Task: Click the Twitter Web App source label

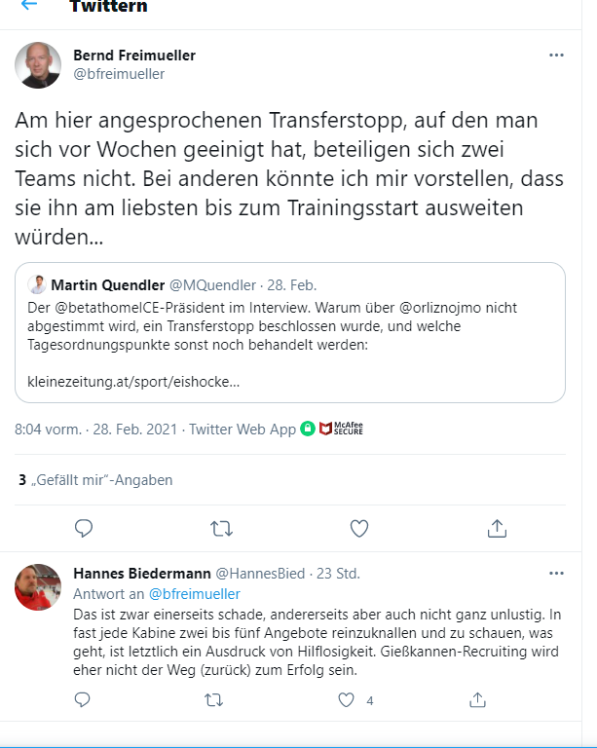Action: tap(242, 429)
